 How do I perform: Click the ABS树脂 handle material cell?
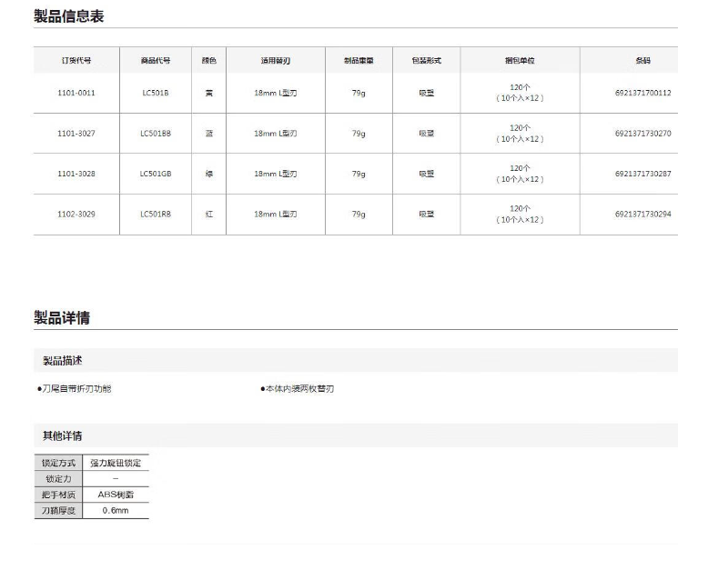115,495
